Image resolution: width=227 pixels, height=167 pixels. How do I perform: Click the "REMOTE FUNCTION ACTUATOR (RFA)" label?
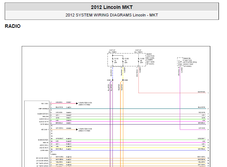[x=190, y=62]
